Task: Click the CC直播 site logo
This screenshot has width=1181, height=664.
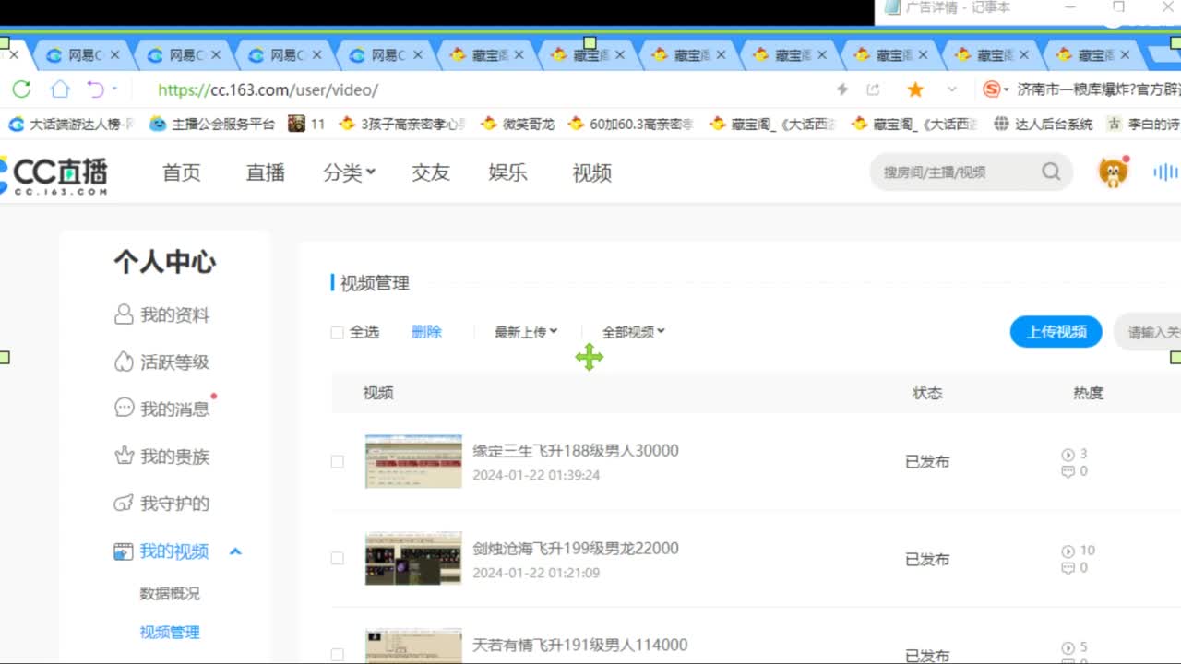Action: (x=54, y=174)
